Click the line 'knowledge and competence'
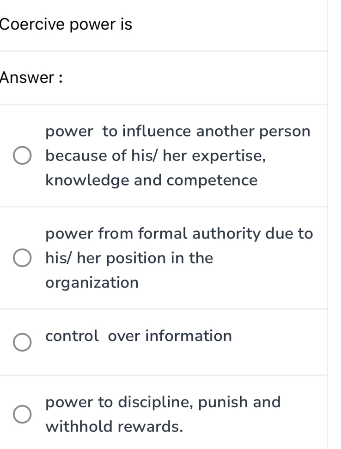The height and width of the screenshot is (449, 341). (151, 181)
